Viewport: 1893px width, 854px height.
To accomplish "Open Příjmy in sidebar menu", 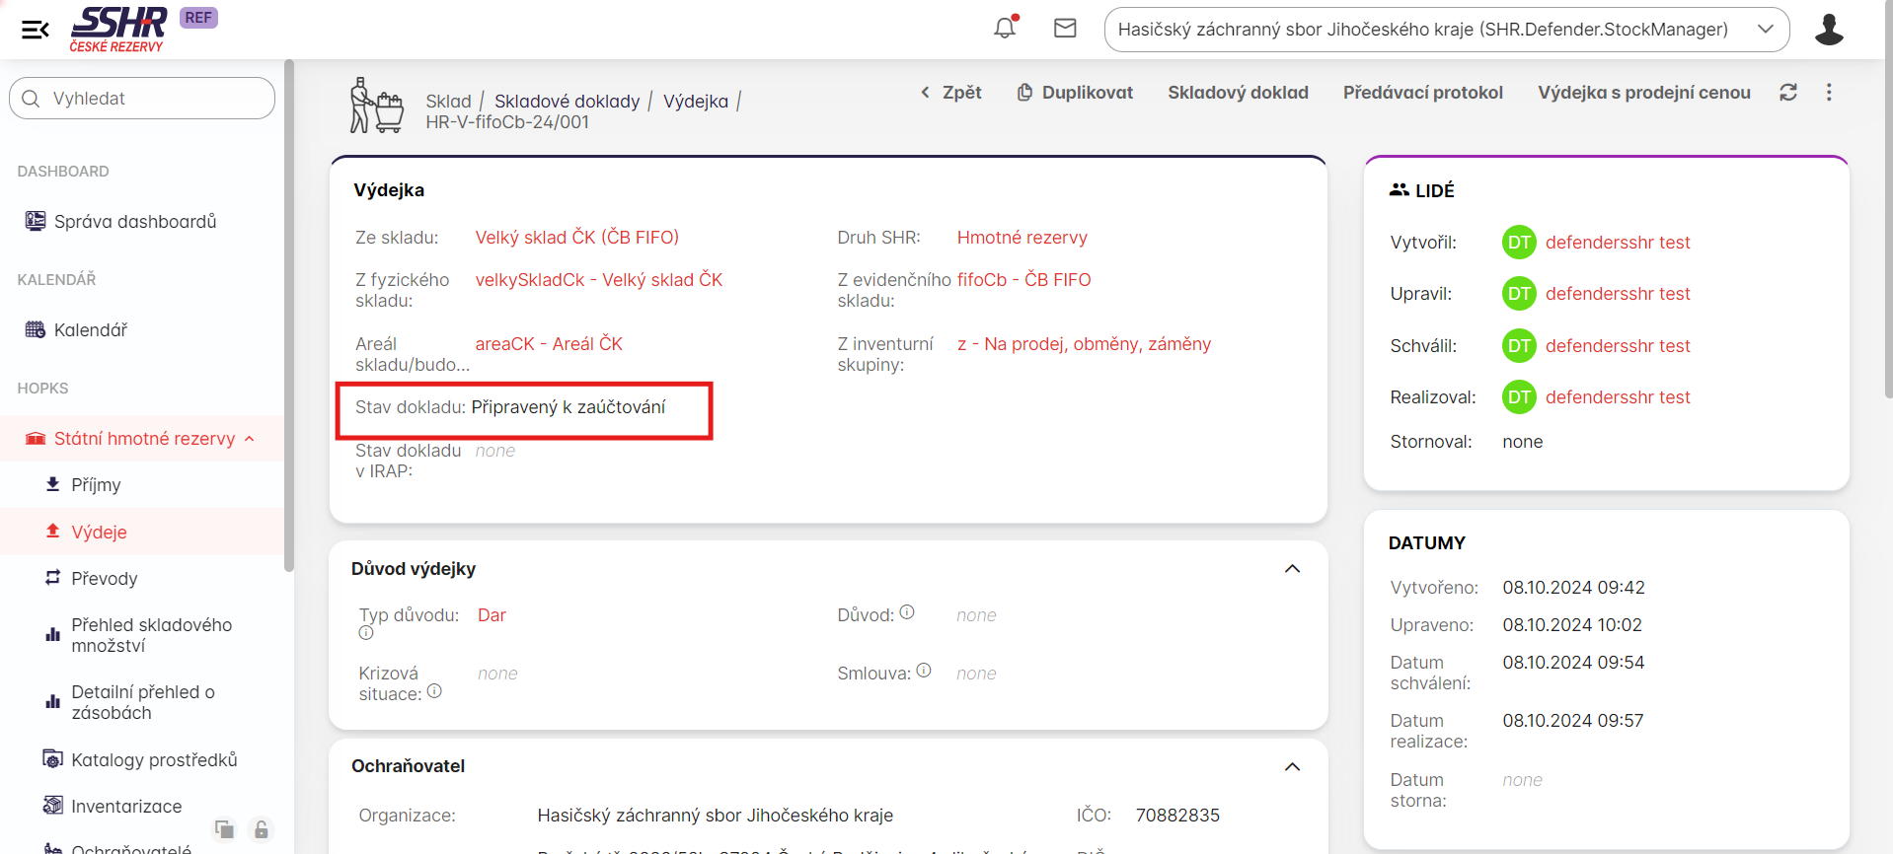I will [x=96, y=485].
